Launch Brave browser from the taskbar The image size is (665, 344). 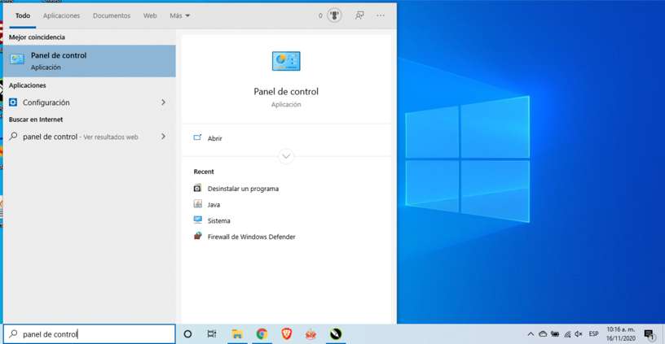pos(287,334)
